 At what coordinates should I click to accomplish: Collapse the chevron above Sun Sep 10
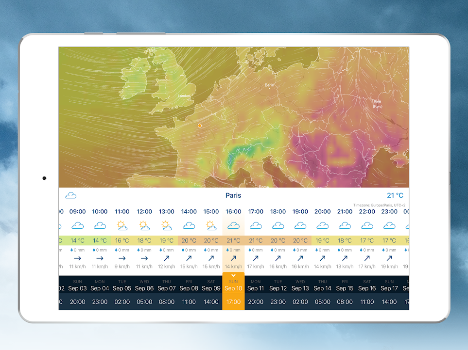coord(233,275)
